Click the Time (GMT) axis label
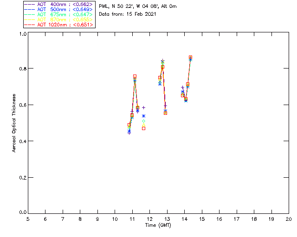The height and width of the screenshot is (237, 297). (x=158, y=225)
